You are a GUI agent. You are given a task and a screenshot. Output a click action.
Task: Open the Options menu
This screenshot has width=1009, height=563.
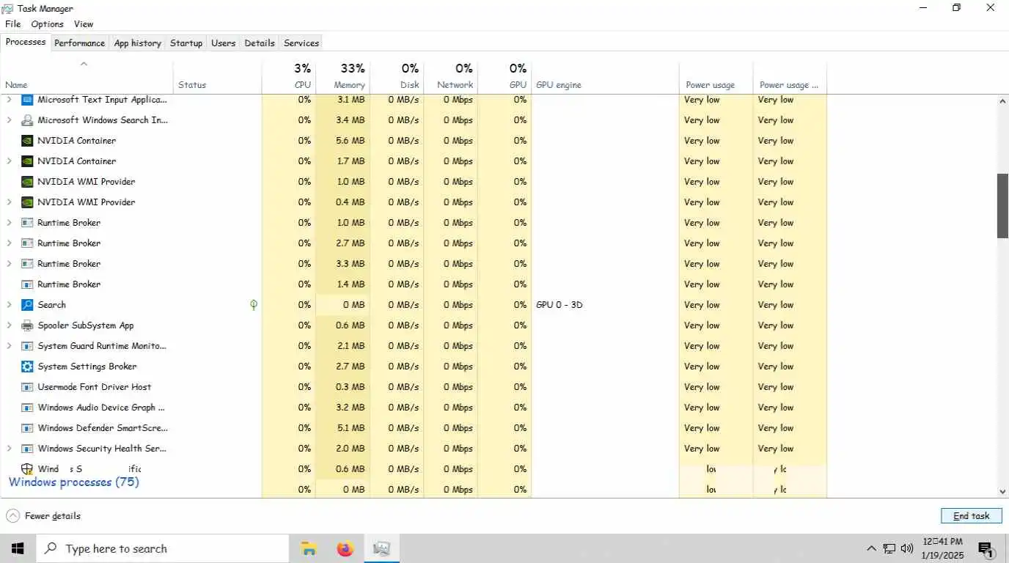pos(47,24)
